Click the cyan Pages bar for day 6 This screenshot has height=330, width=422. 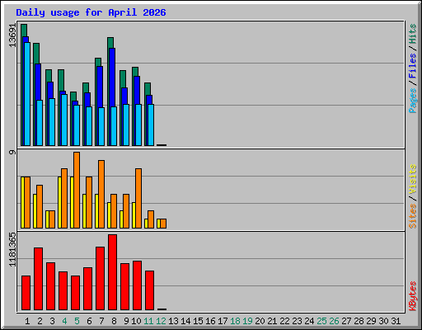pos(89,126)
